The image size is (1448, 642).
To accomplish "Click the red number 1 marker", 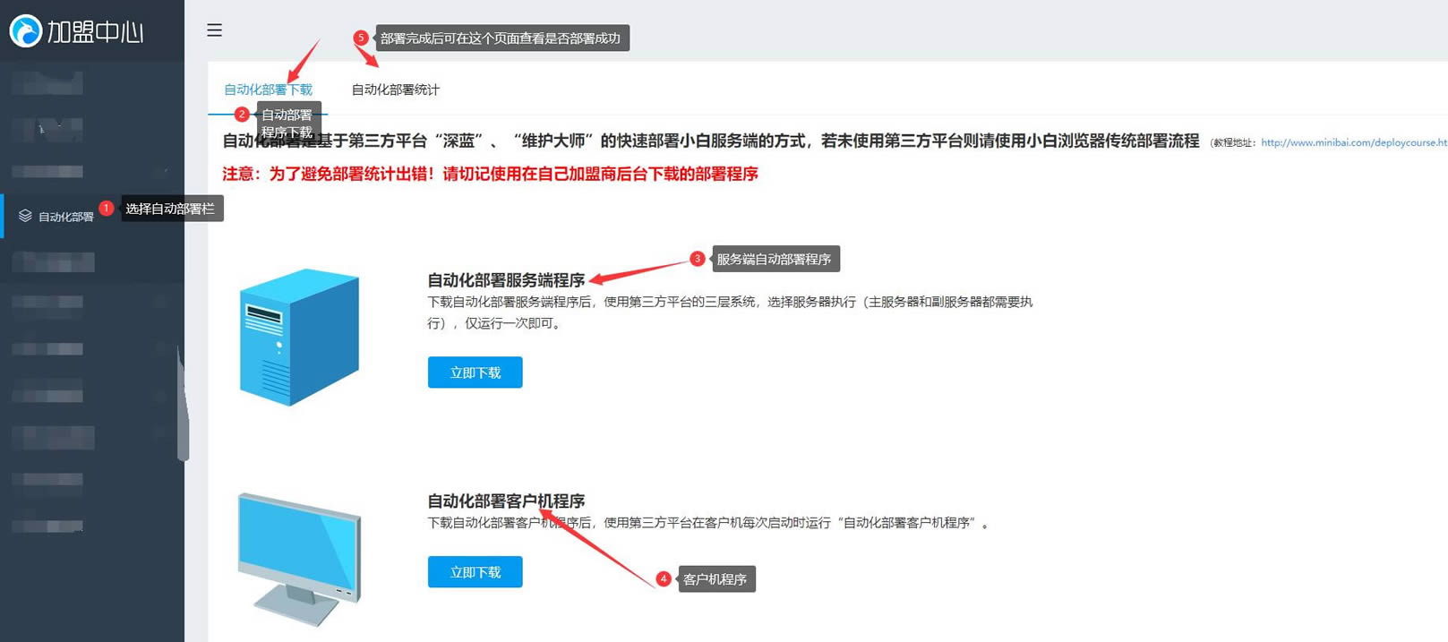I will (107, 208).
